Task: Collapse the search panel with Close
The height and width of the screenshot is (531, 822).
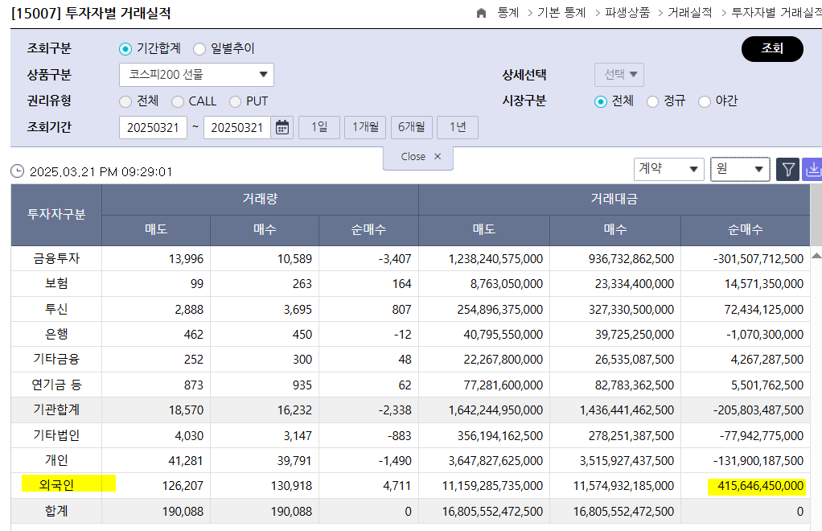Action: click(418, 157)
